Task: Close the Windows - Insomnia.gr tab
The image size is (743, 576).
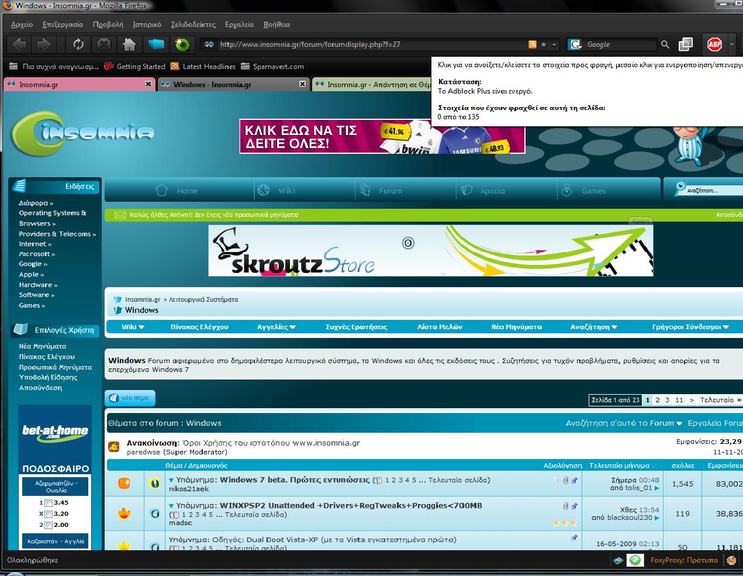Action: pos(302,84)
